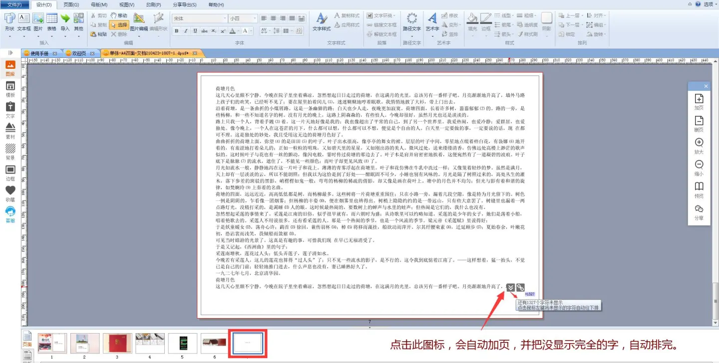The width and height of the screenshot is (719, 363).
Task: Switch to the 母版(M) ribbon tab
Action: click(99, 4)
